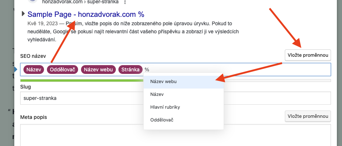Screen dimensions: 342x146
Task: Open the Sample Page search result title link
Action: pyautogui.click(x=86, y=15)
